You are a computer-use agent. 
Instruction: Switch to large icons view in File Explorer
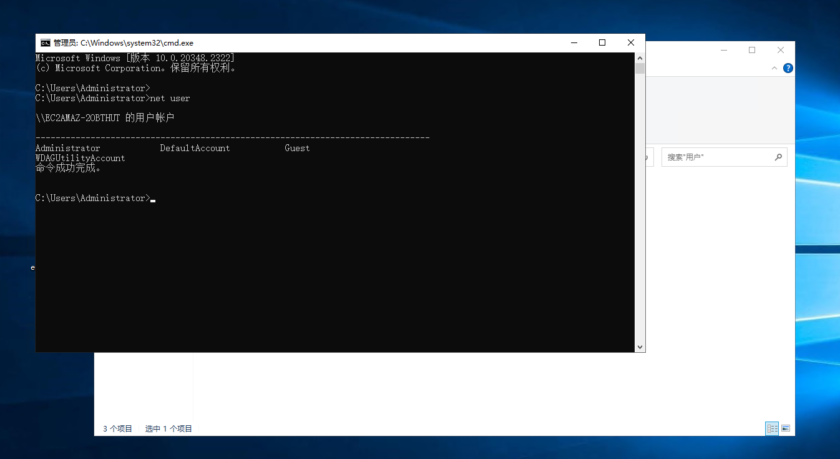pos(786,428)
